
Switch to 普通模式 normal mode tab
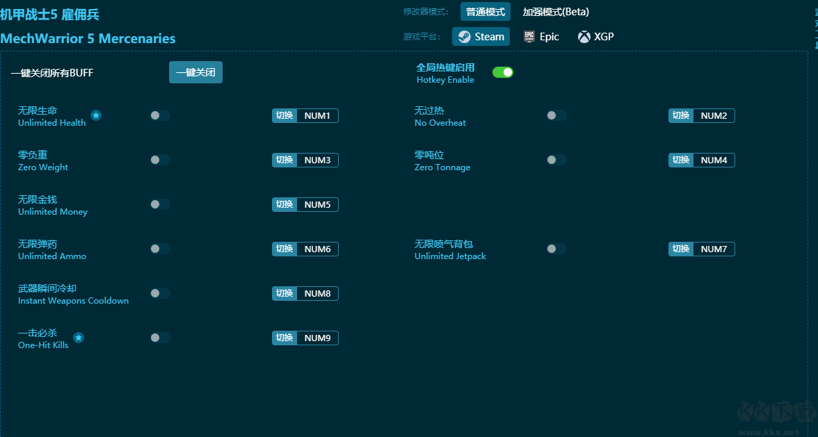coord(485,12)
